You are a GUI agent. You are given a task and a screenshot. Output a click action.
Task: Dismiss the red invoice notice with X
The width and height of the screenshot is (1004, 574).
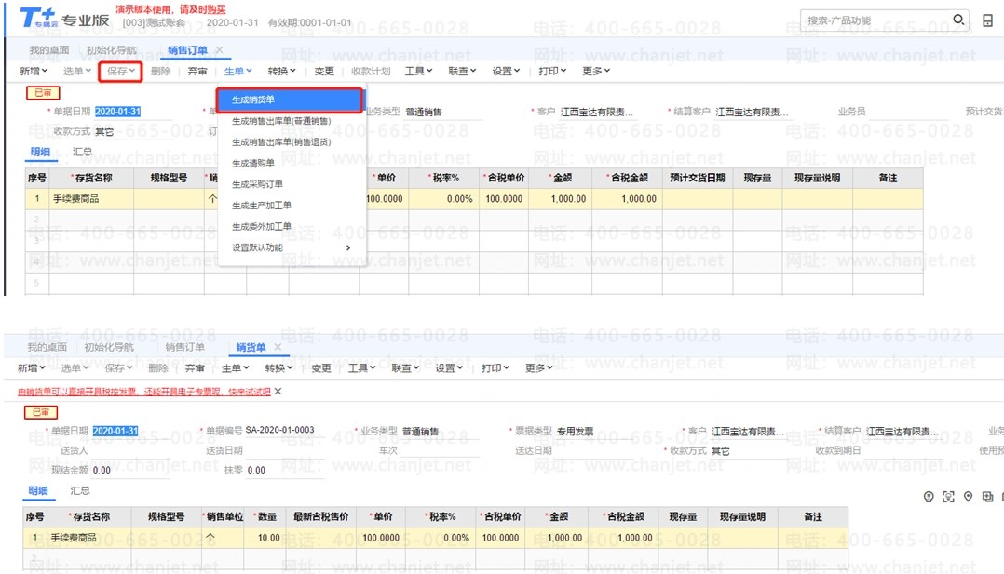pos(278,392)
